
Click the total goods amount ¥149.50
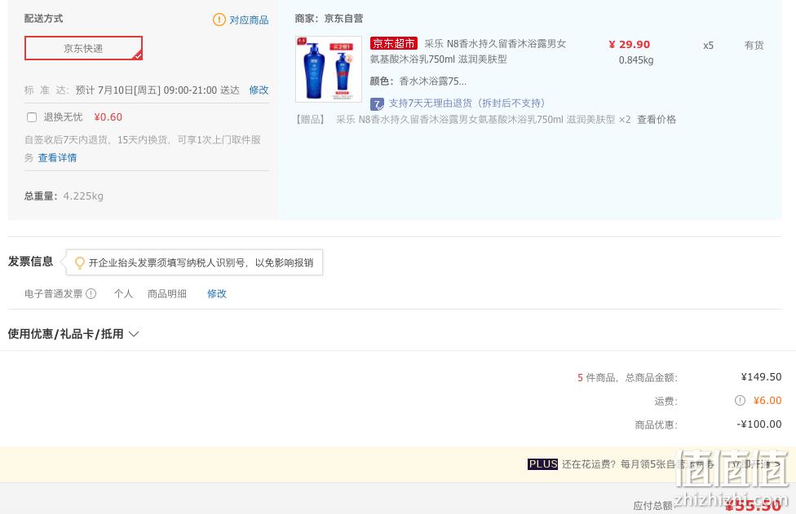(761, 376)
